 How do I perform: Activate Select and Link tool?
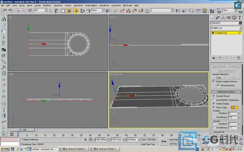click(18, 11)
